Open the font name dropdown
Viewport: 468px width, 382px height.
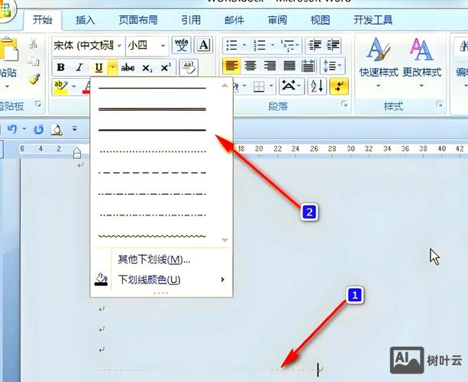point(119,46)
